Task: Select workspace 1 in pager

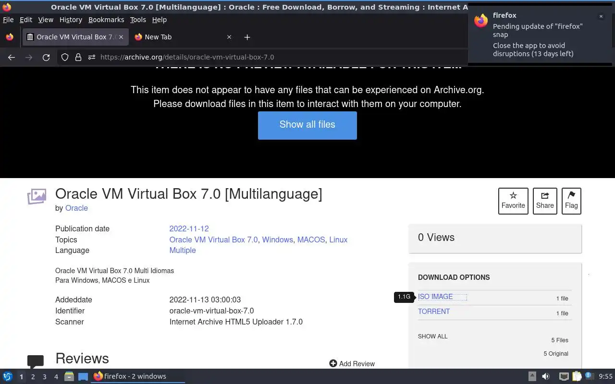Action: pyautogui.click(x=21, y=377)
